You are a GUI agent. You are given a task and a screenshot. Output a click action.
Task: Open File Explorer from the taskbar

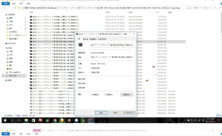[26, 120]
